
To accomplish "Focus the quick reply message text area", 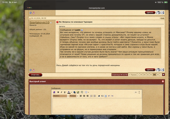I will [x=97, y=106].
